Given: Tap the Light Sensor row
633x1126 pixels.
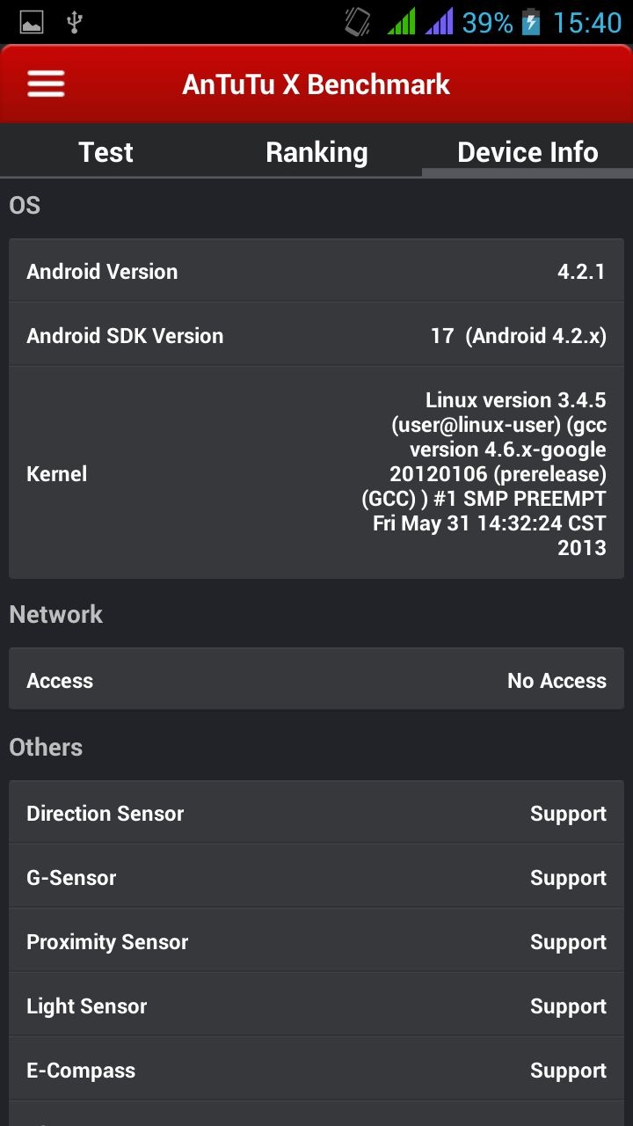Looking at the screenshot, I should coord(316,1005).
